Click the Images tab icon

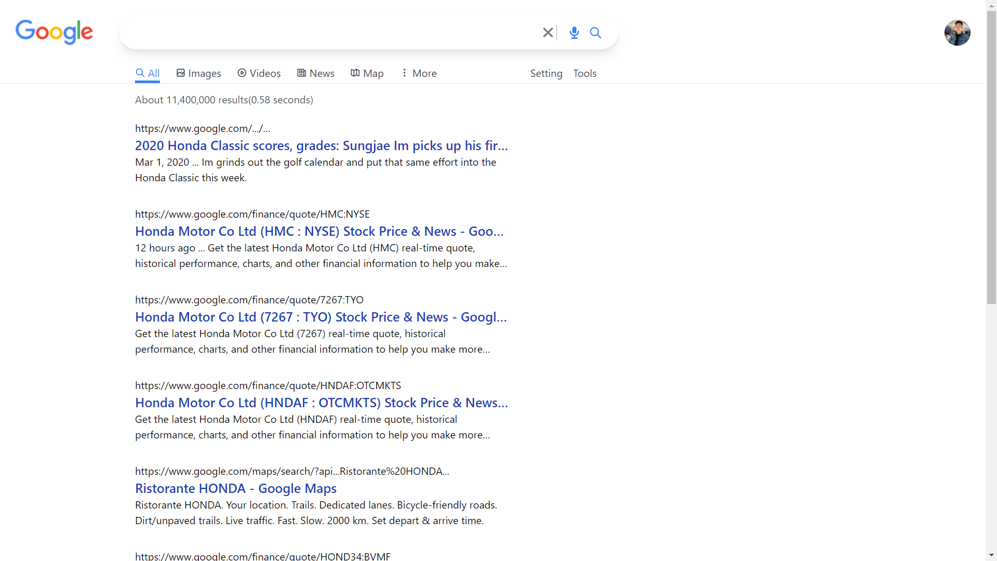pos(181,73)
